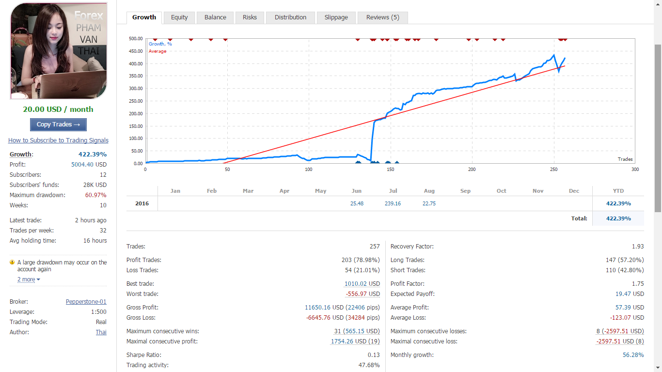Click the Best trade value 1010.02 USD
This screenshot has width=662, height=372.
pyautogui.click(x=362, y=284)
